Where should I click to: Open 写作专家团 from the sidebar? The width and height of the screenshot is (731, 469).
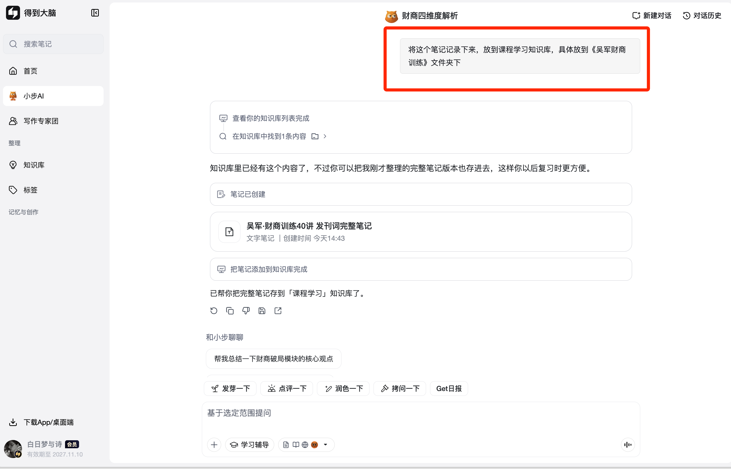[x=53, y=121]
